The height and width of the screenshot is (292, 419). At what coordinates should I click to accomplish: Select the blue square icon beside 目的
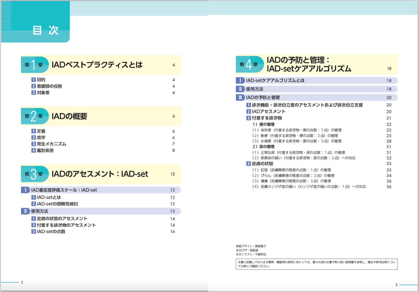coord(34,80)
